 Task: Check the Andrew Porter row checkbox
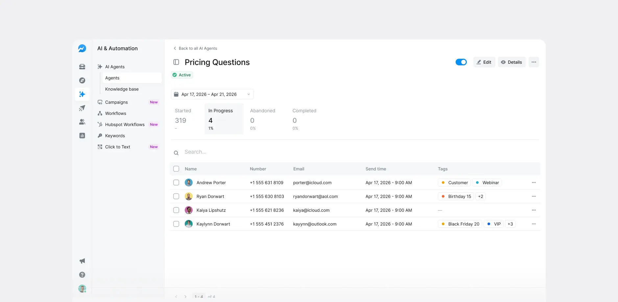[176, 183]
